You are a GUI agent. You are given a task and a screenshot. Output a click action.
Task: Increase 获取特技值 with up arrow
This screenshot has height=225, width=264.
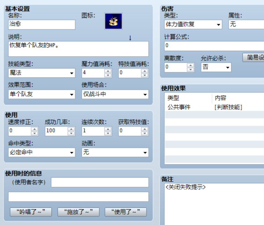[144, 129]
